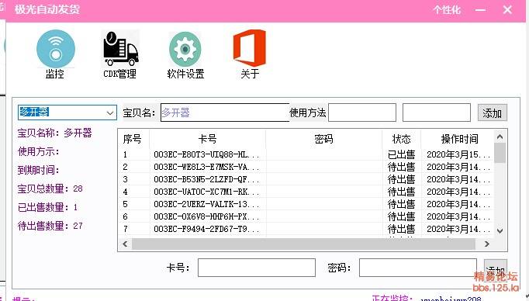
Task: Sort by the 卡号 column header
Action: click(x=207, y=139)
